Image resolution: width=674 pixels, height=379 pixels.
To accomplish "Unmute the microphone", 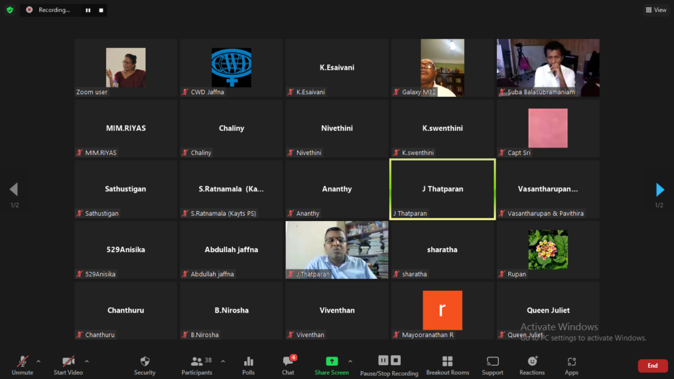I will (22, 366).
